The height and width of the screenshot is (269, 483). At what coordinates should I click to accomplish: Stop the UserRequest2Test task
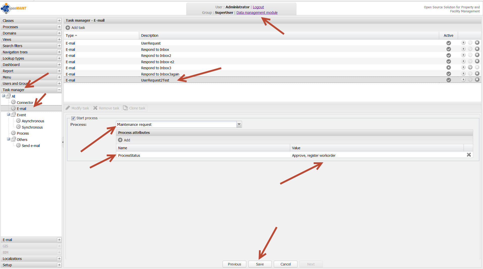pyautogui.click(x=477, y=80)
